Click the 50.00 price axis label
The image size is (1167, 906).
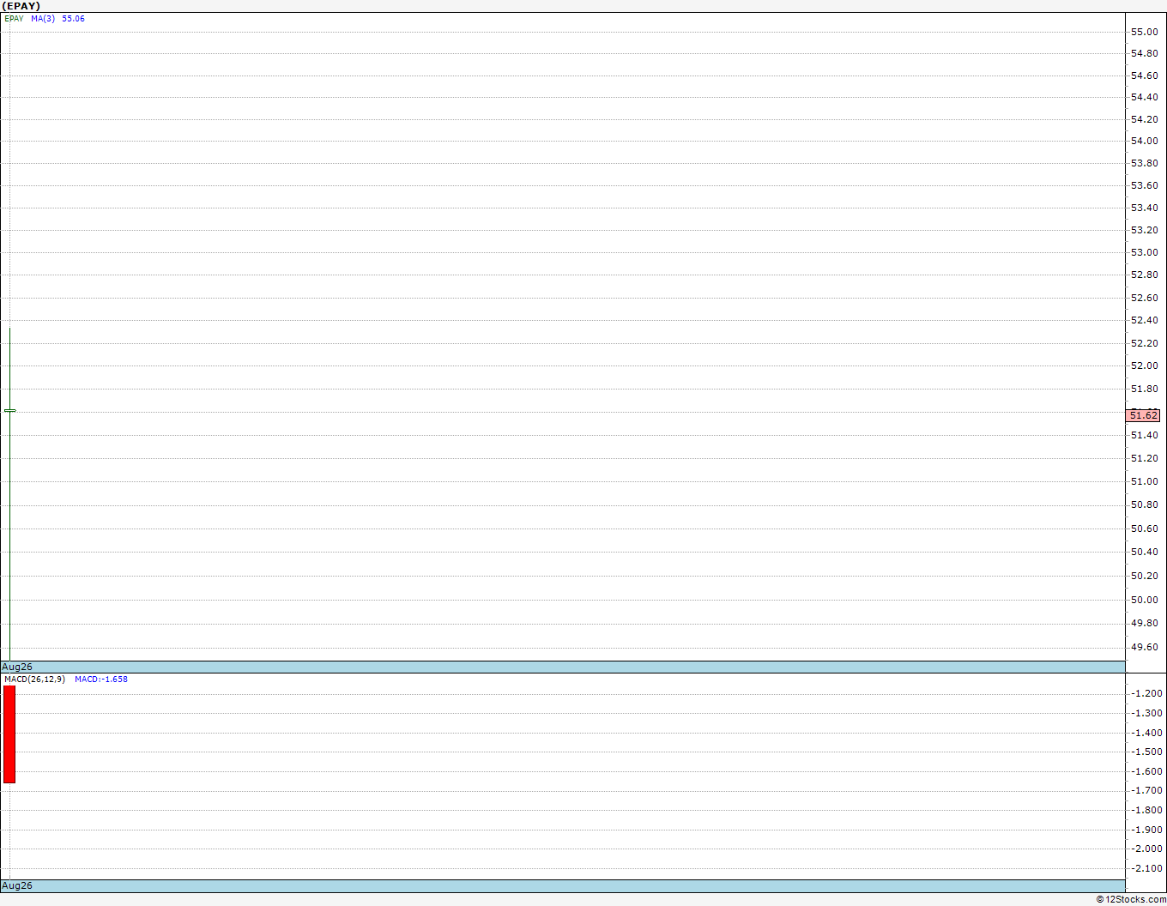pos(1144,600)
